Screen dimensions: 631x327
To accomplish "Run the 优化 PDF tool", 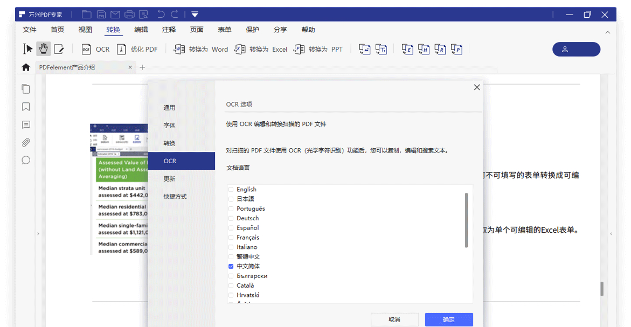I will click(137, 49).
